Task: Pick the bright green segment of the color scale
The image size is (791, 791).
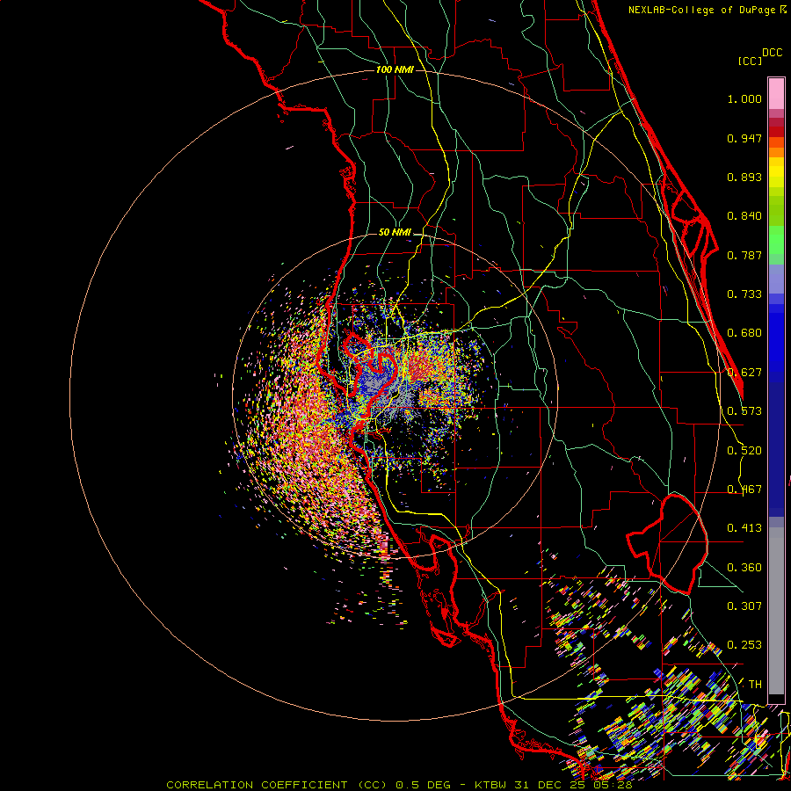Action: [x=776, y=240]
